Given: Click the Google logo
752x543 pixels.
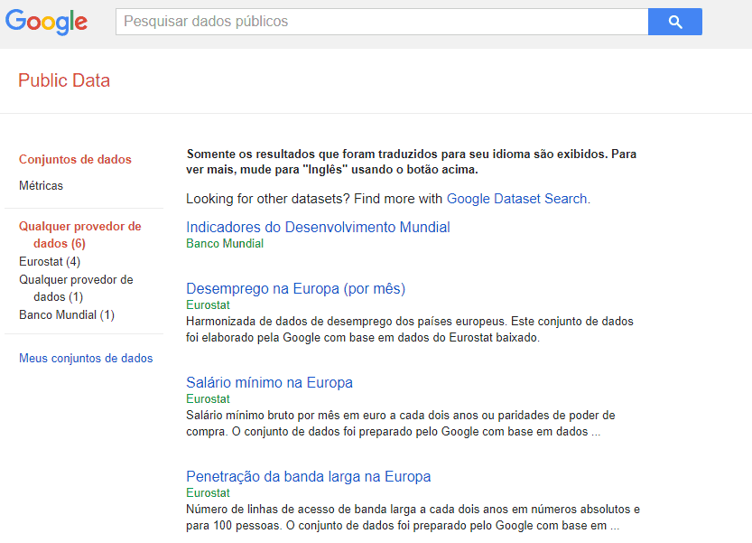Looking at the screenshot, I should click(47, 22).
